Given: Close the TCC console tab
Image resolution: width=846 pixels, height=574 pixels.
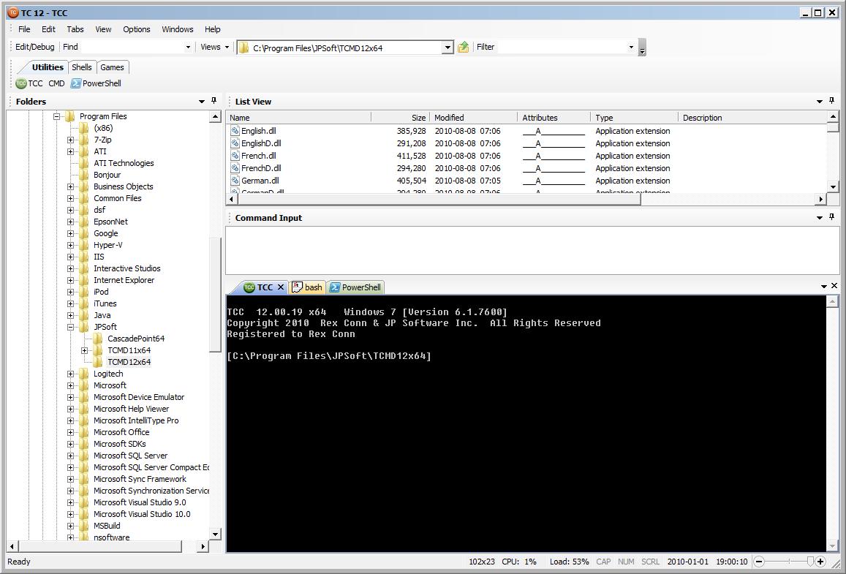Looking at the screenshot, I should 281,287.
